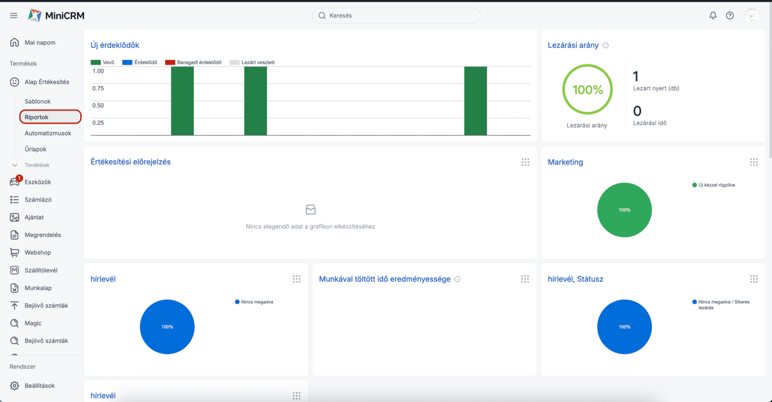Focus the Keresés search field
This screenshot has width=772, height=402.
click(396, 16)
